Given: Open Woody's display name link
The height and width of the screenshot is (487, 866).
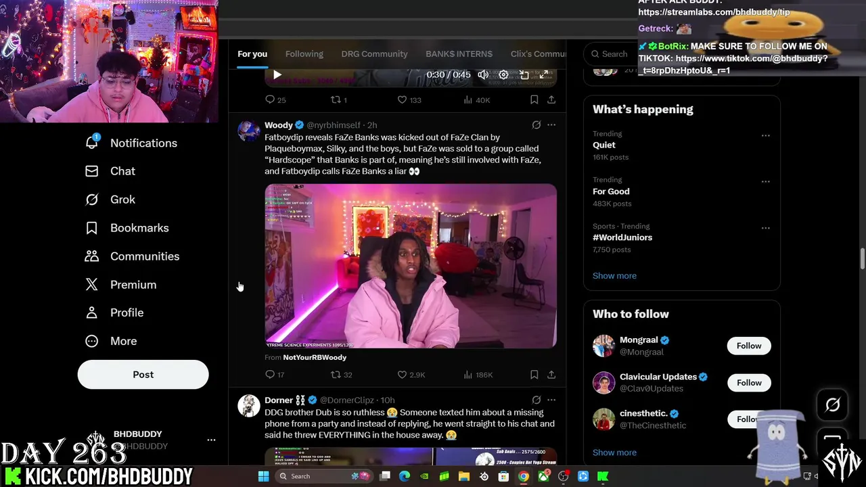Looking at the screenshot, I should [x=279, y=125].
